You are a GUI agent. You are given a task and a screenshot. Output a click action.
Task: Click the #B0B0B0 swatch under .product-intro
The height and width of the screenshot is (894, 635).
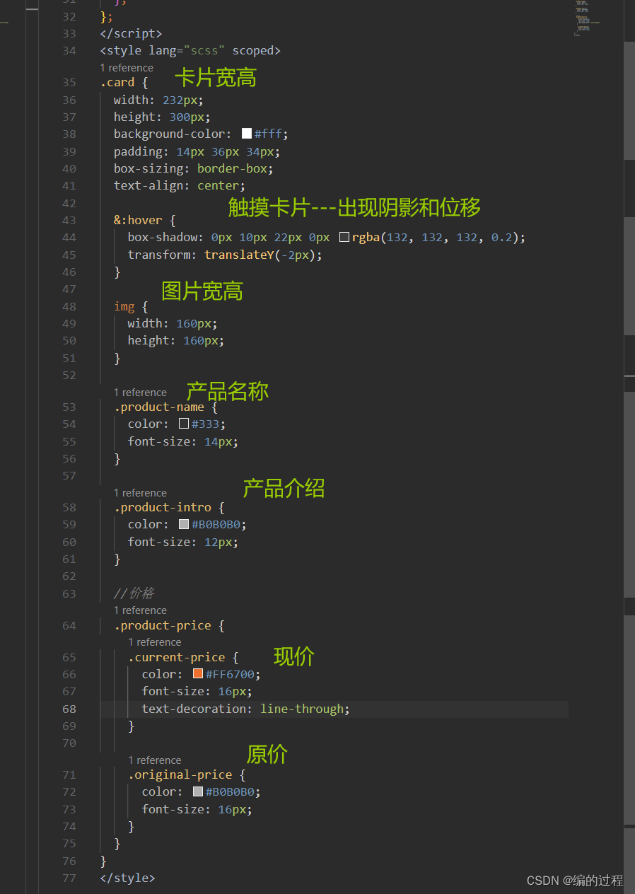[x=184, y=525]
